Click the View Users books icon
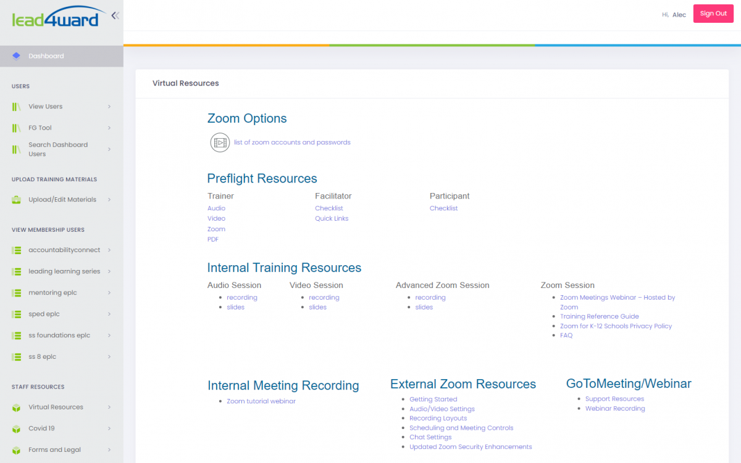741x463 pixels. coord(16,107)
